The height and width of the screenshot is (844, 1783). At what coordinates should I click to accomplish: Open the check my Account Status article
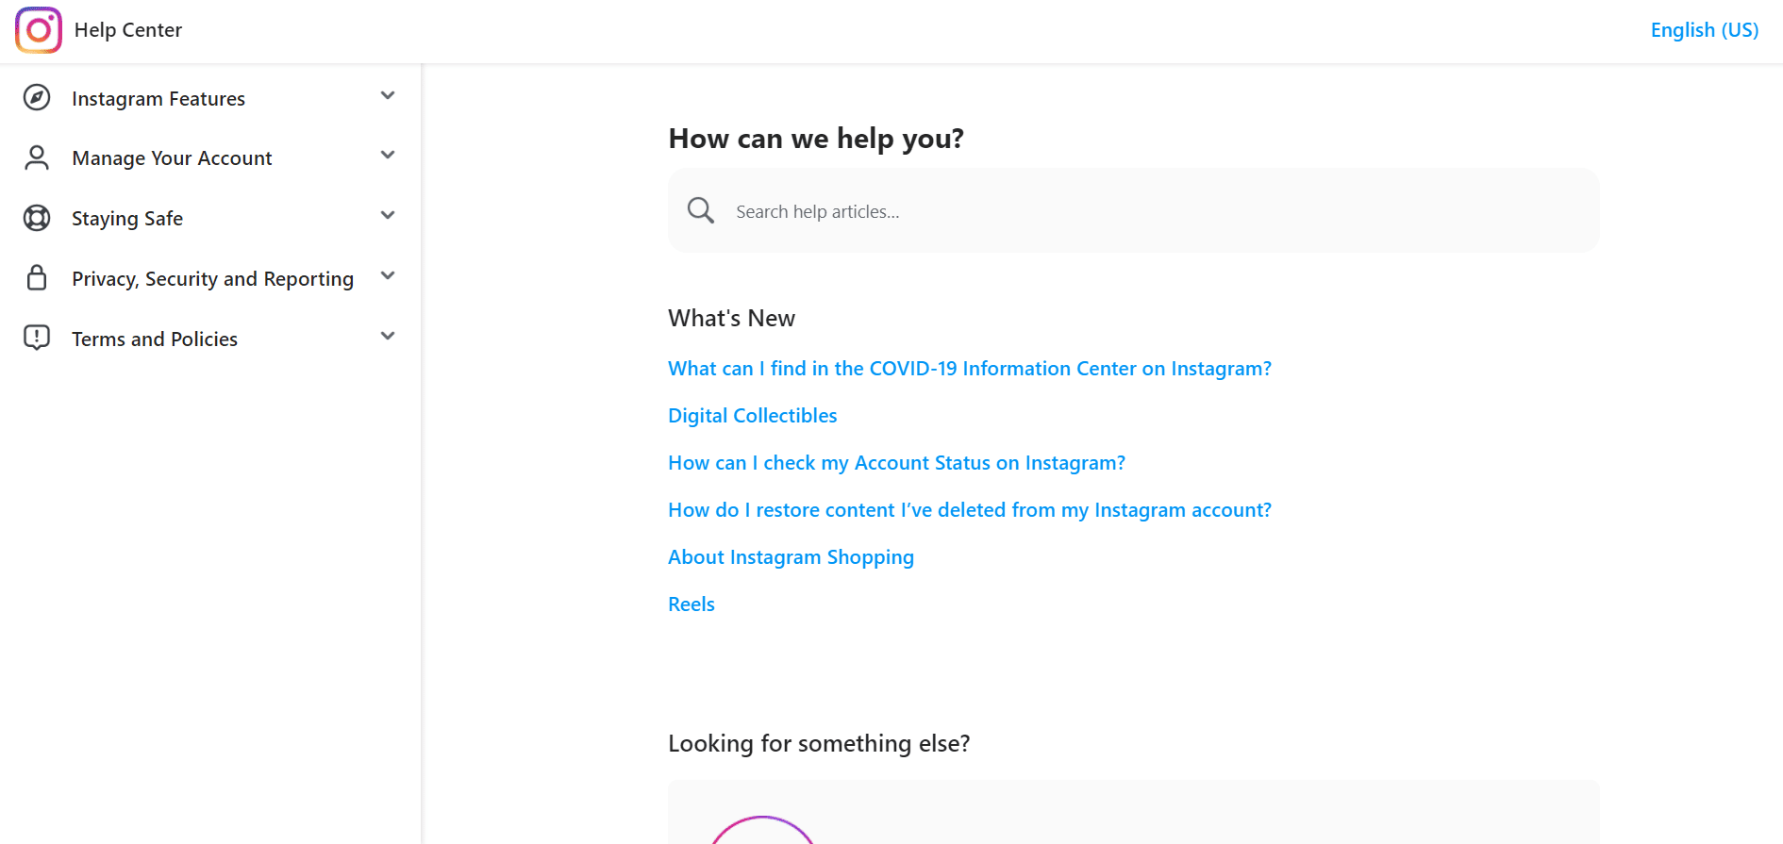click(x=897, y=463)
